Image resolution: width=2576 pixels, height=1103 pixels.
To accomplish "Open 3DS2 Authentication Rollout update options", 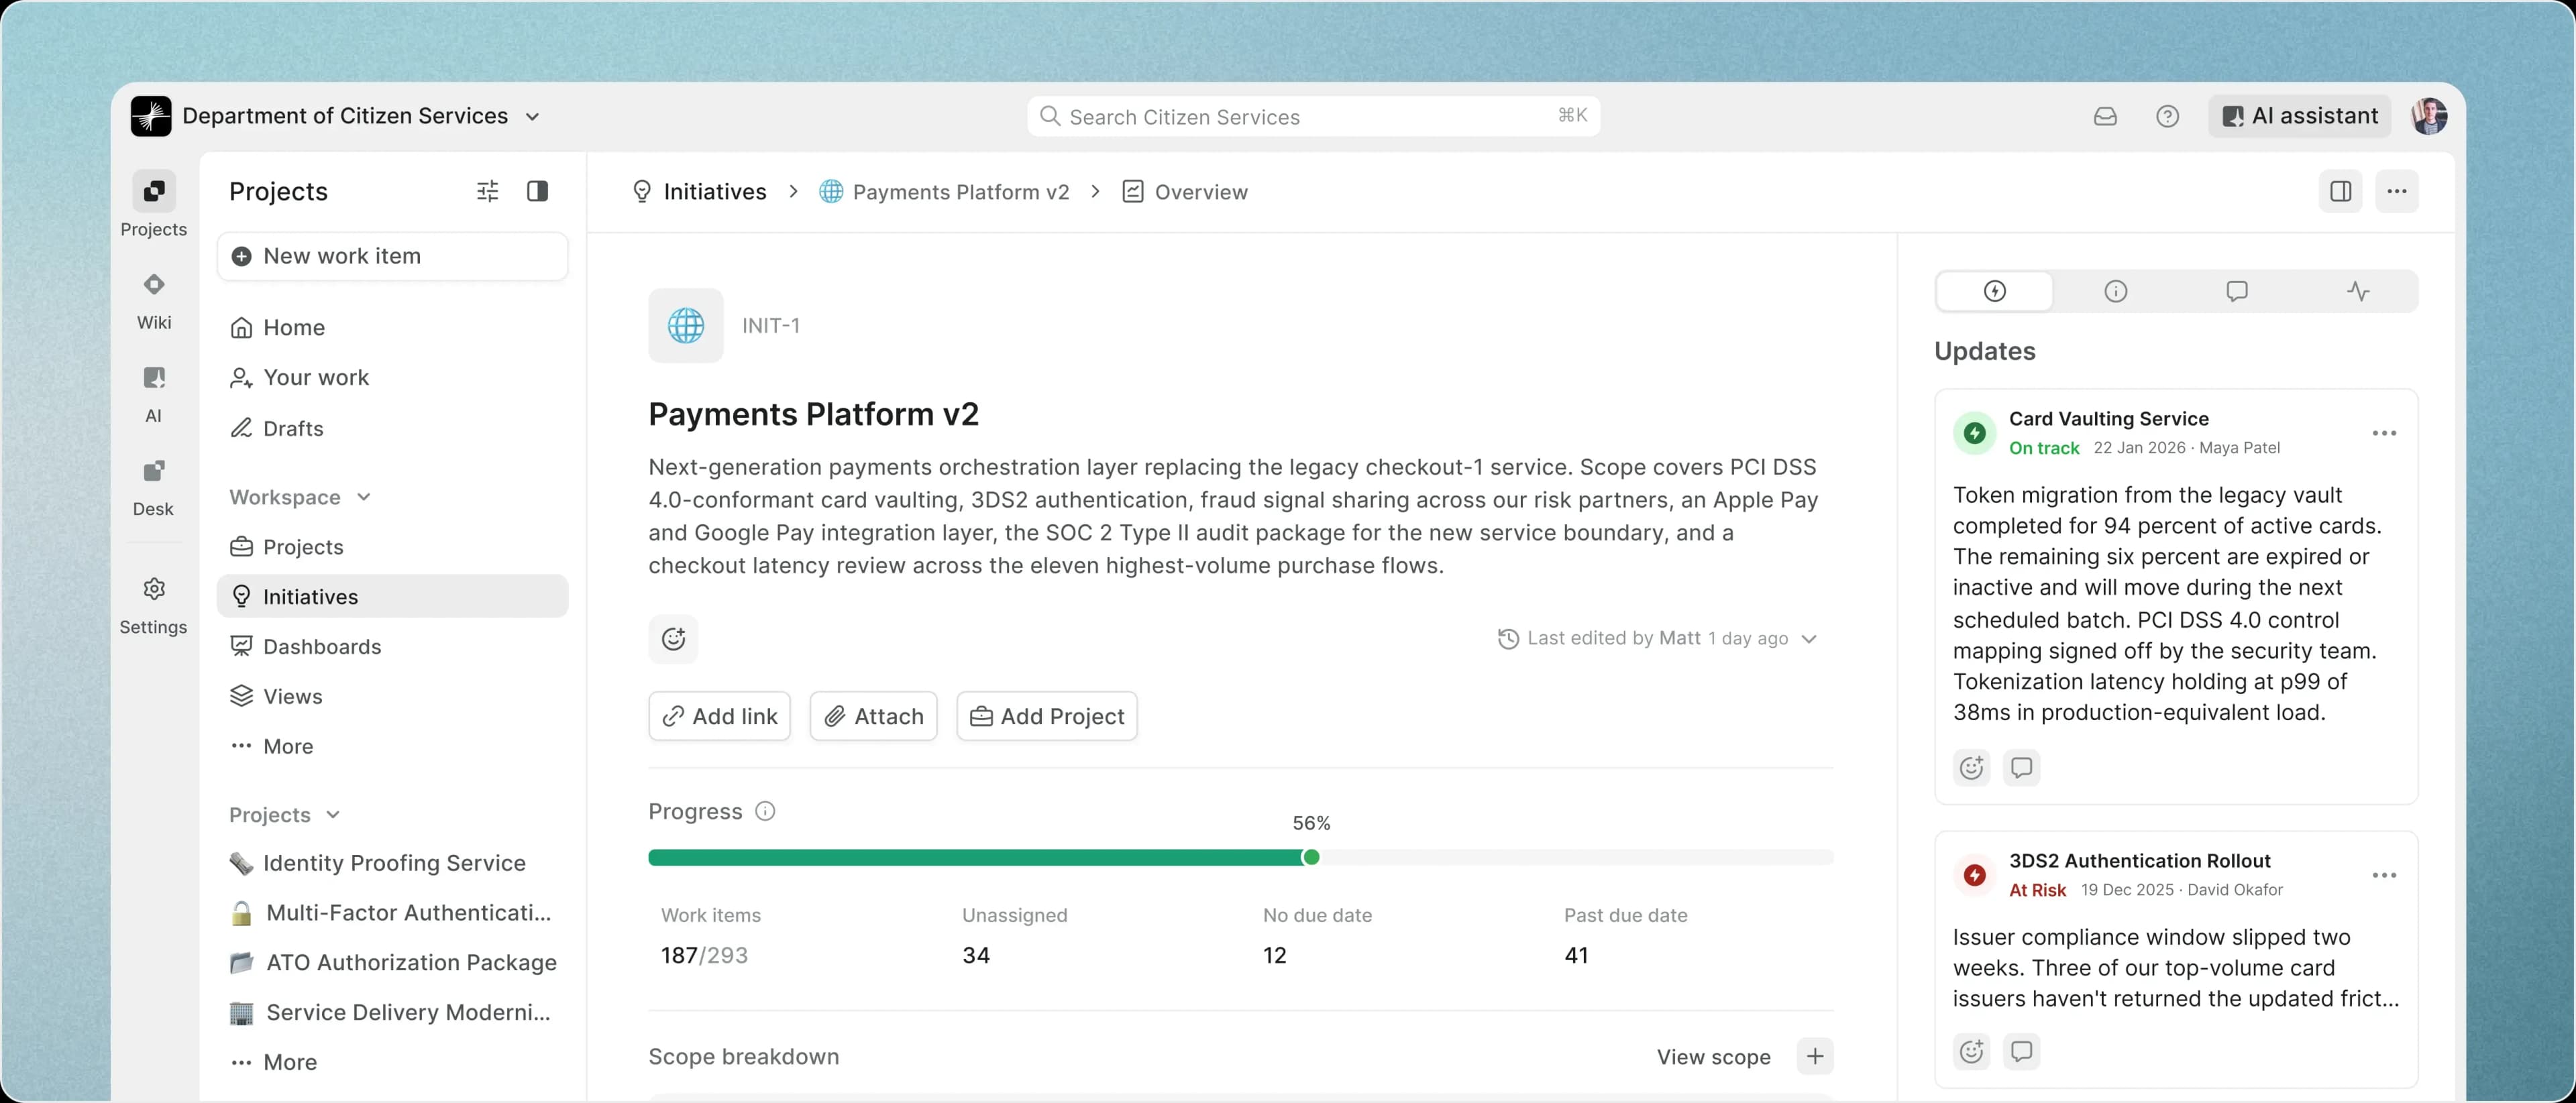I will (x=2384, y=875).
